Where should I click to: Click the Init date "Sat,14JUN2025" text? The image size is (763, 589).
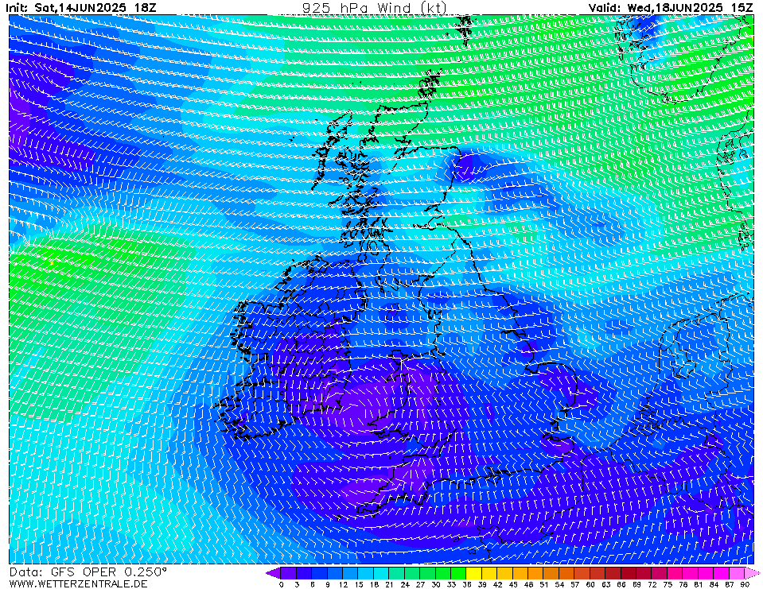tap(80, 8)
